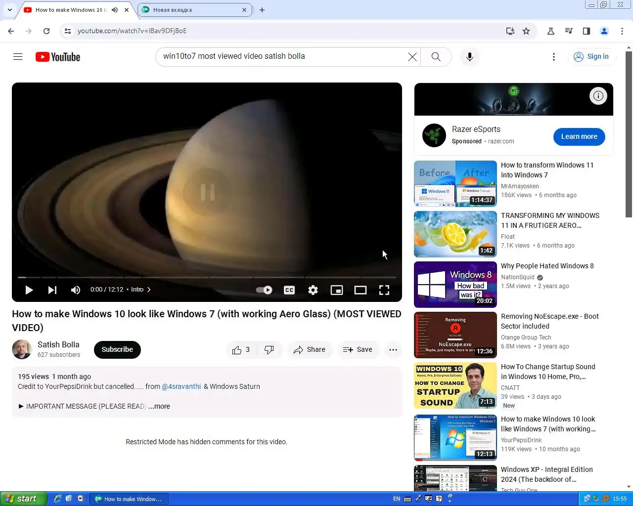Screen dimensions: 633x506
Task: Open Windows 11 into Windows 7 thumbnail
Action: tap(455, 184)
